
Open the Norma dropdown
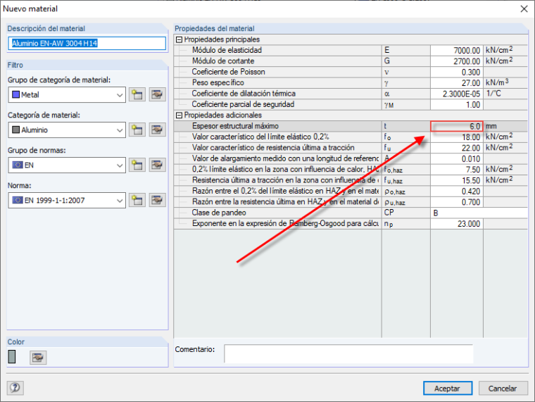pos(67,201)
